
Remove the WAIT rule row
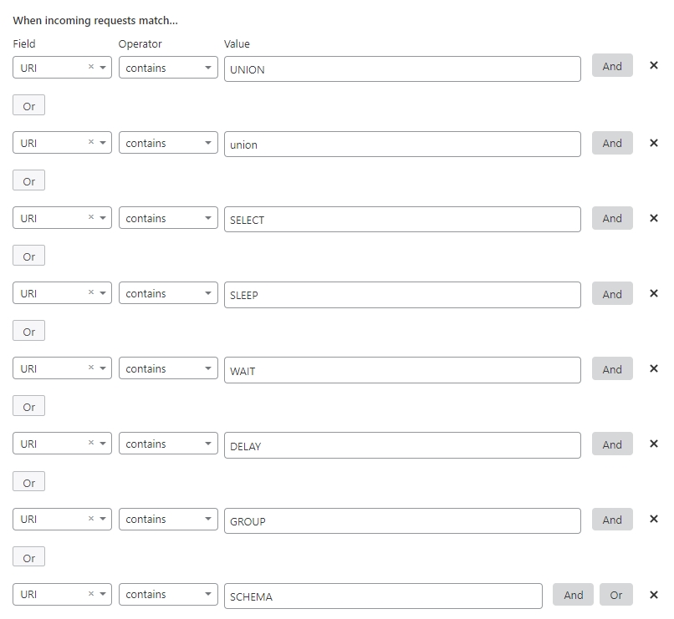click(x=654, y=368)
